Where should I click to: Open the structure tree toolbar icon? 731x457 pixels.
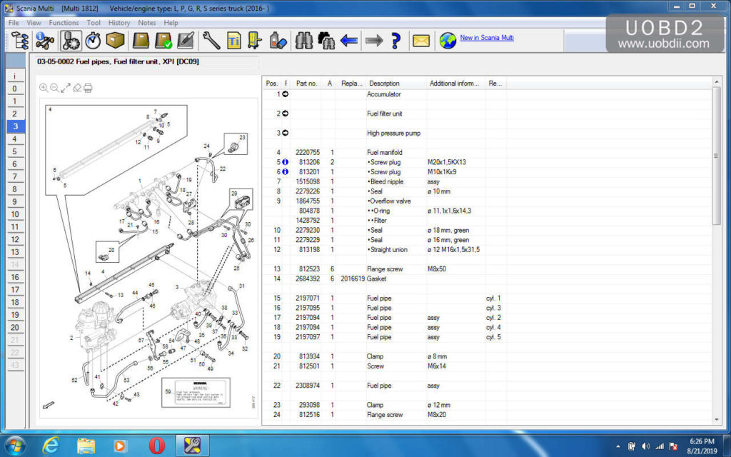pyautogui.click(x=20, y=41)
